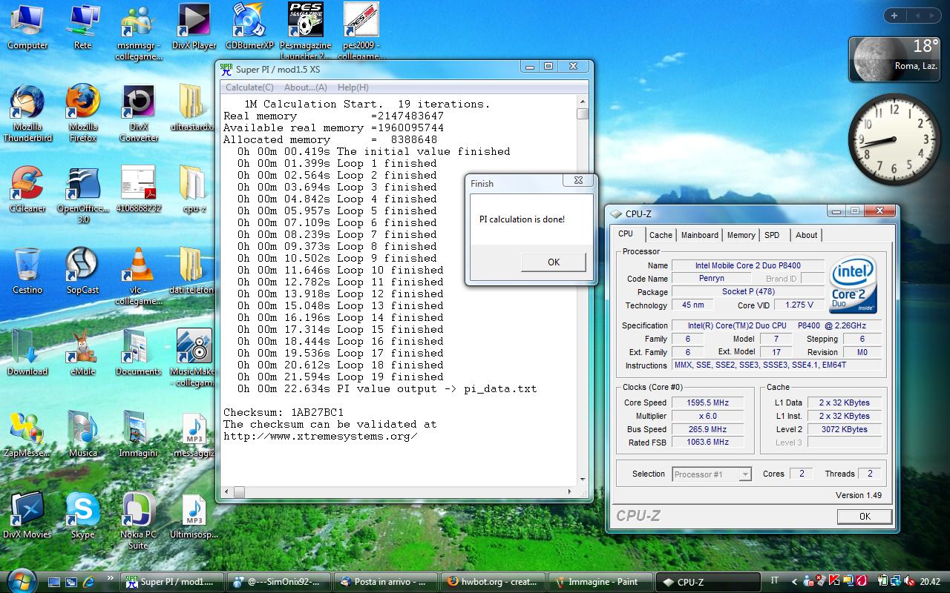Open Pesmagazine Launcher shortcut
950x593 pixels.
click(305, 31)
